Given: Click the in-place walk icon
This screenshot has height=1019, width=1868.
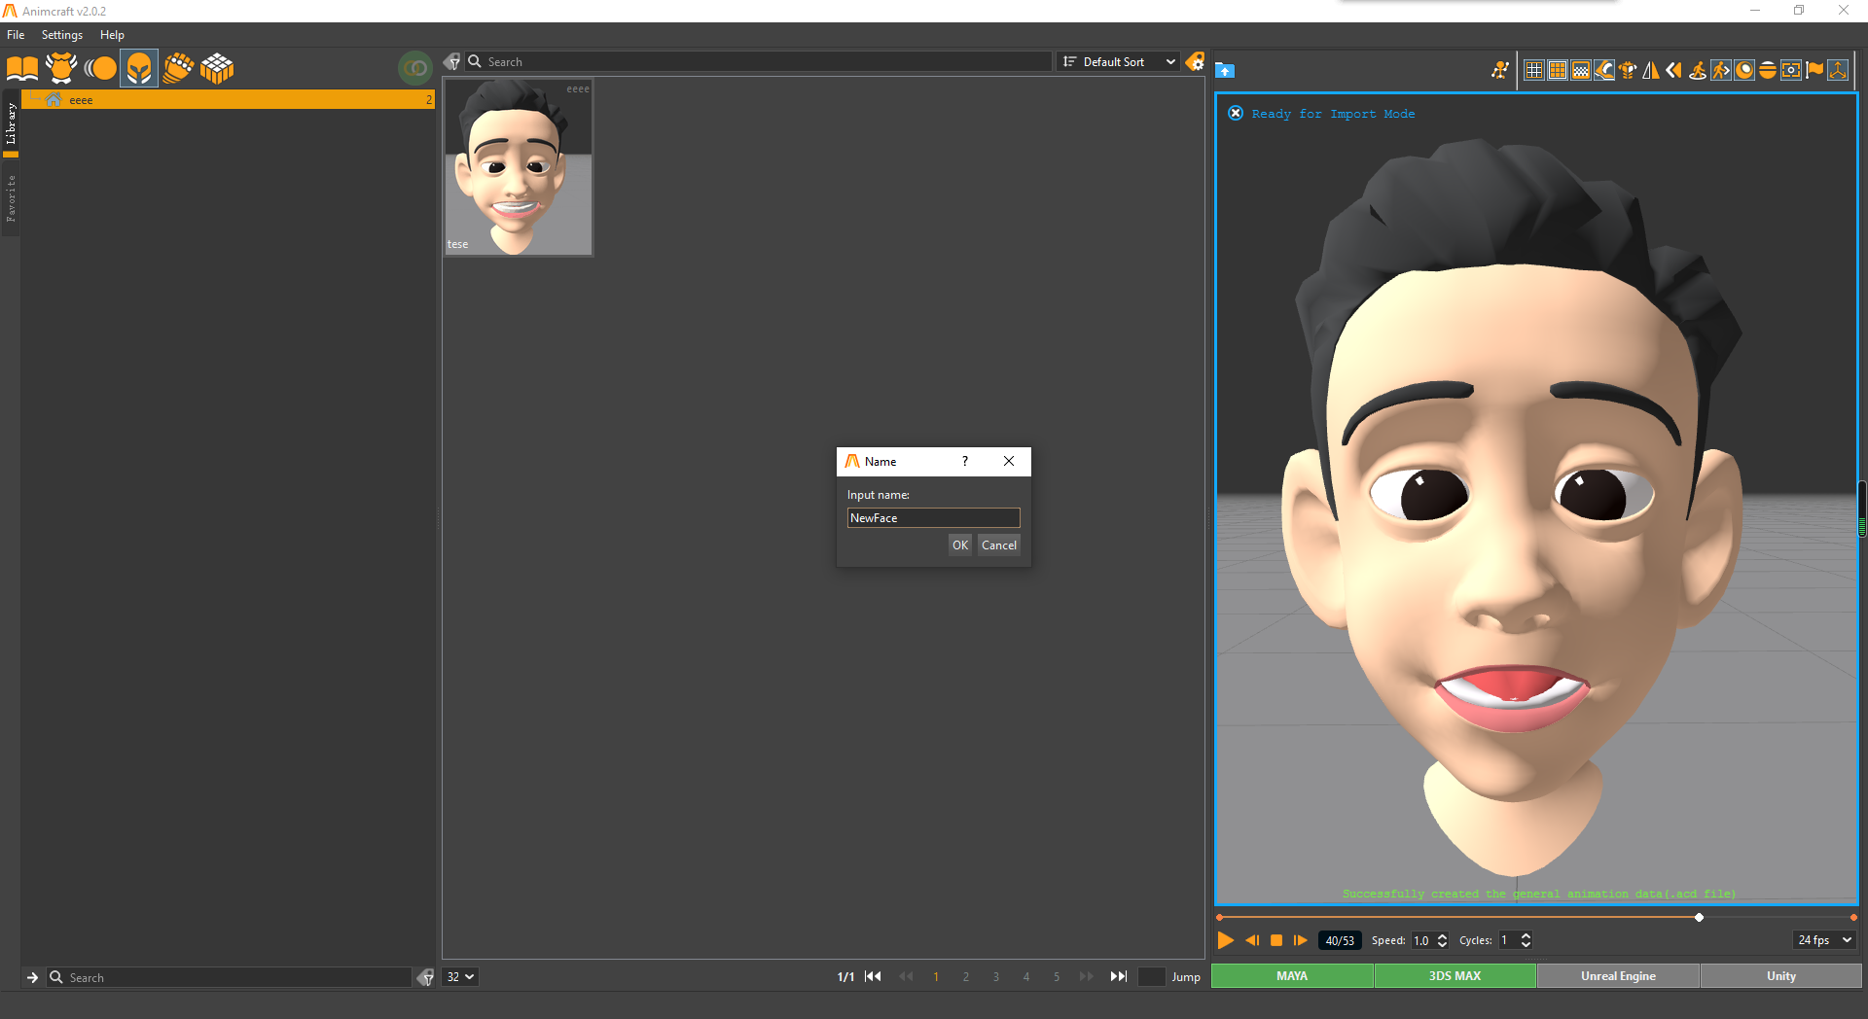Looking at the screenshot, I should (x=1698, y=70).
